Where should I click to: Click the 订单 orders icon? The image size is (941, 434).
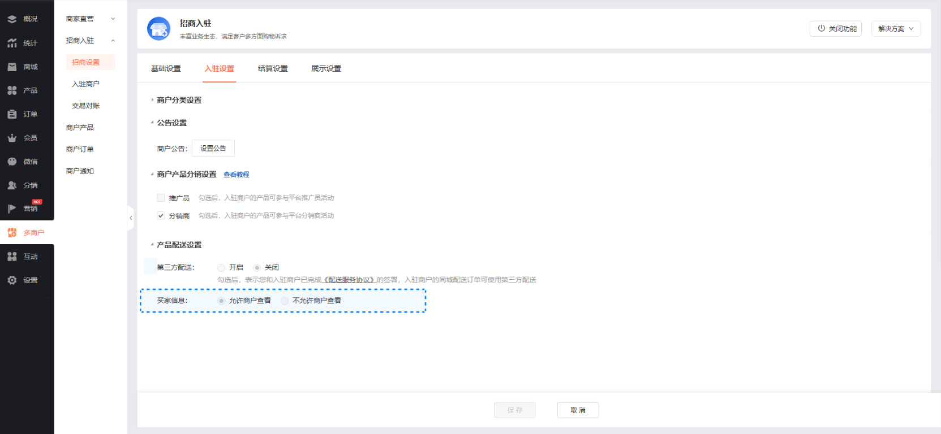(12, 114)
